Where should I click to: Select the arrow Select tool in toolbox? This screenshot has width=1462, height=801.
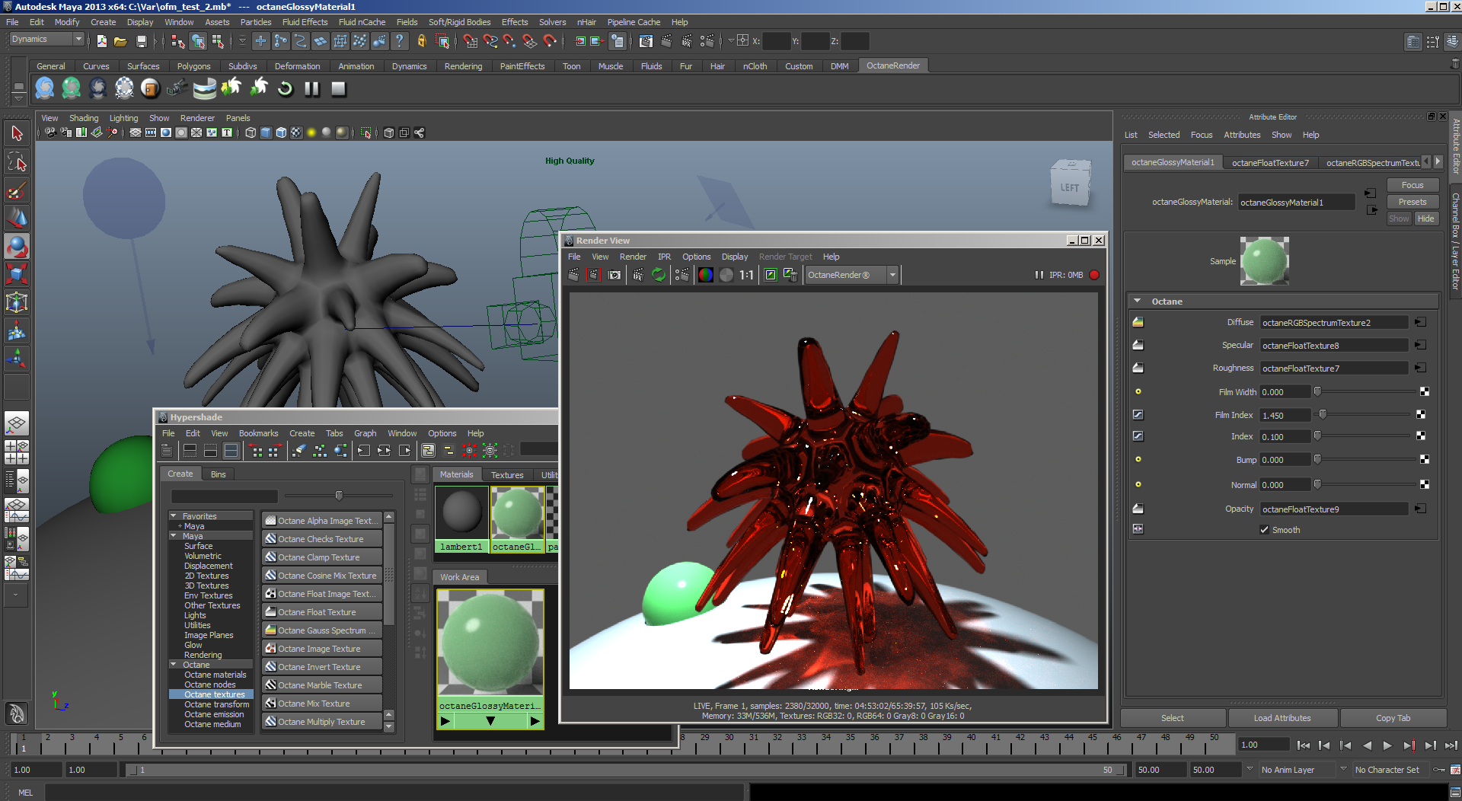pyautogui.click(x=17, y=134)
